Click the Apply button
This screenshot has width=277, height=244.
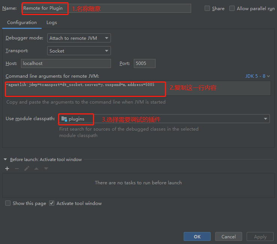(x=260, y=236)
